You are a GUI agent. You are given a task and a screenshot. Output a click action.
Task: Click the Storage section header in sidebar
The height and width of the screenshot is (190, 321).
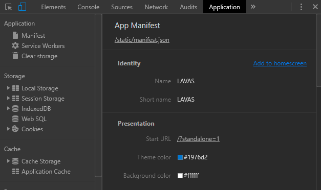tap(14, 76)
